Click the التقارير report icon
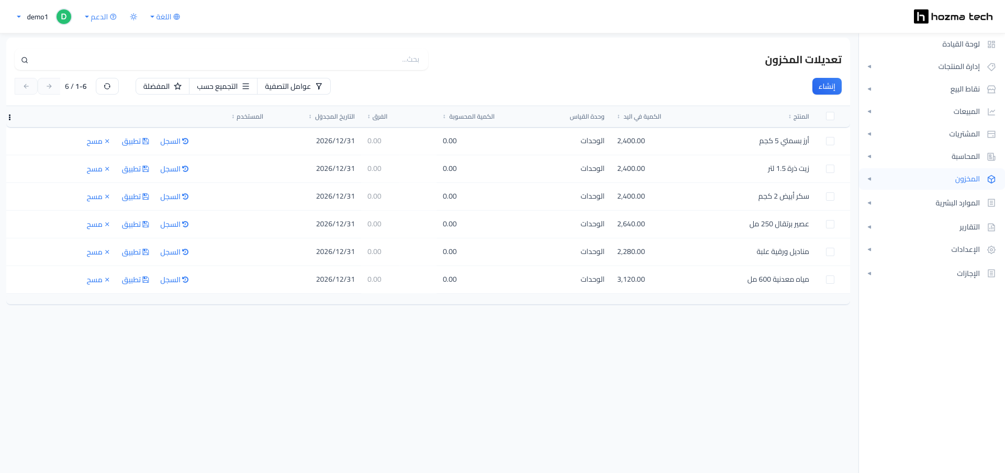1005x473 pixels. 991,227
